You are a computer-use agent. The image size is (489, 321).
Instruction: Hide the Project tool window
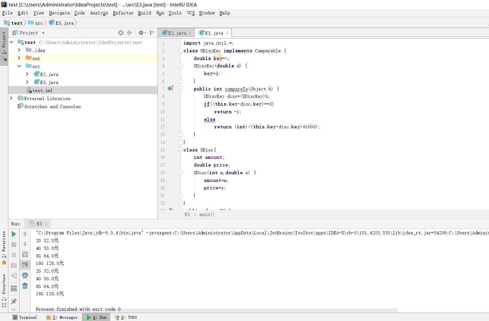pyautogui.click(x=152, y=32)
